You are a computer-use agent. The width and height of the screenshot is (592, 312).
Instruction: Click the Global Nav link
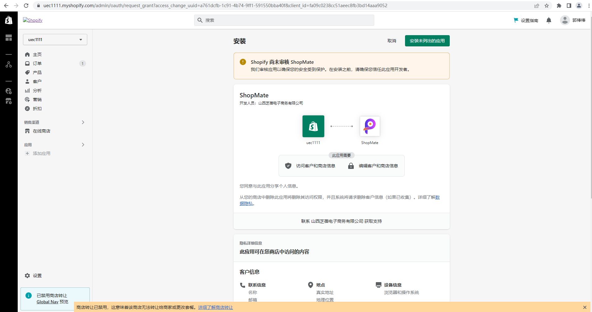(x=48, y=302)
